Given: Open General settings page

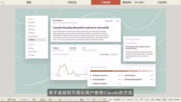Looking at the screenshot, I should pyautogui.click(x=37, y=23).
